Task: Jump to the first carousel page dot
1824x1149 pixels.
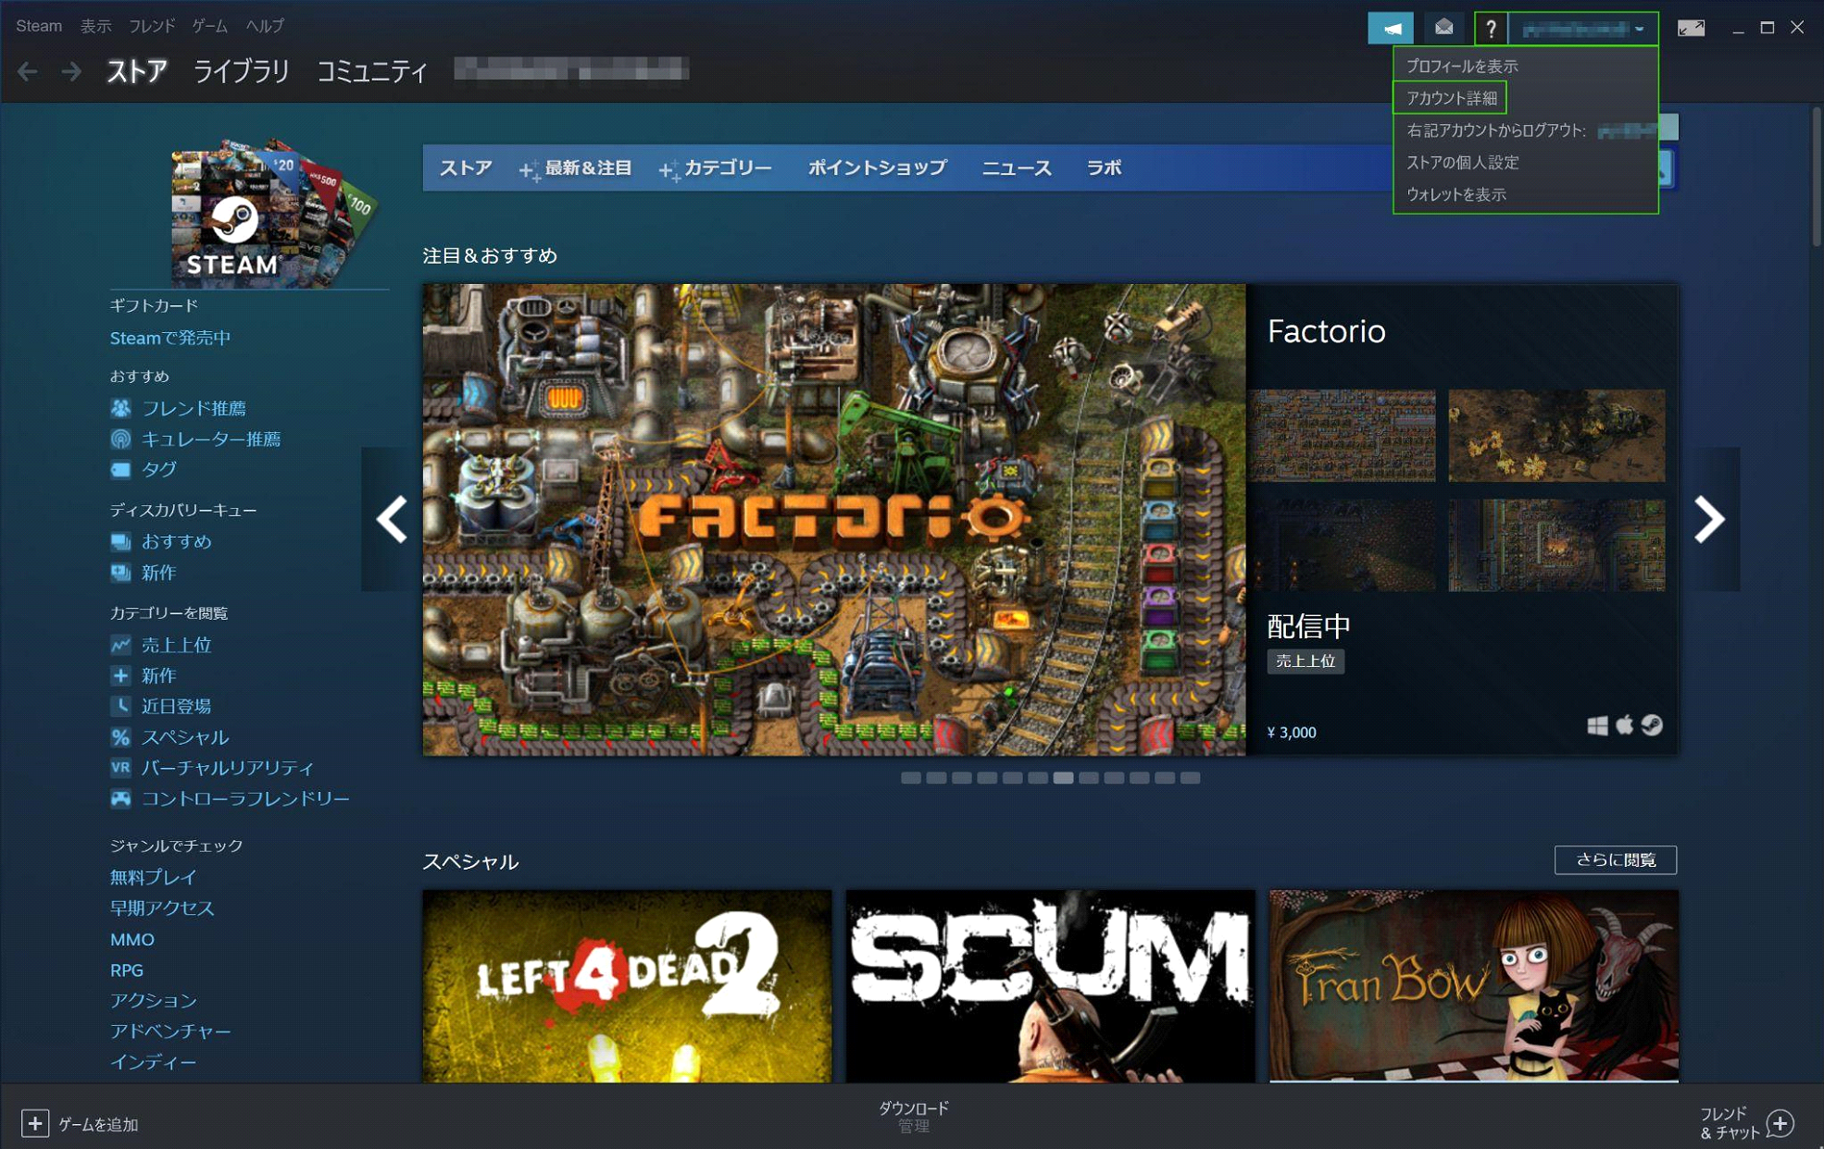Action: tap(911, 778)
